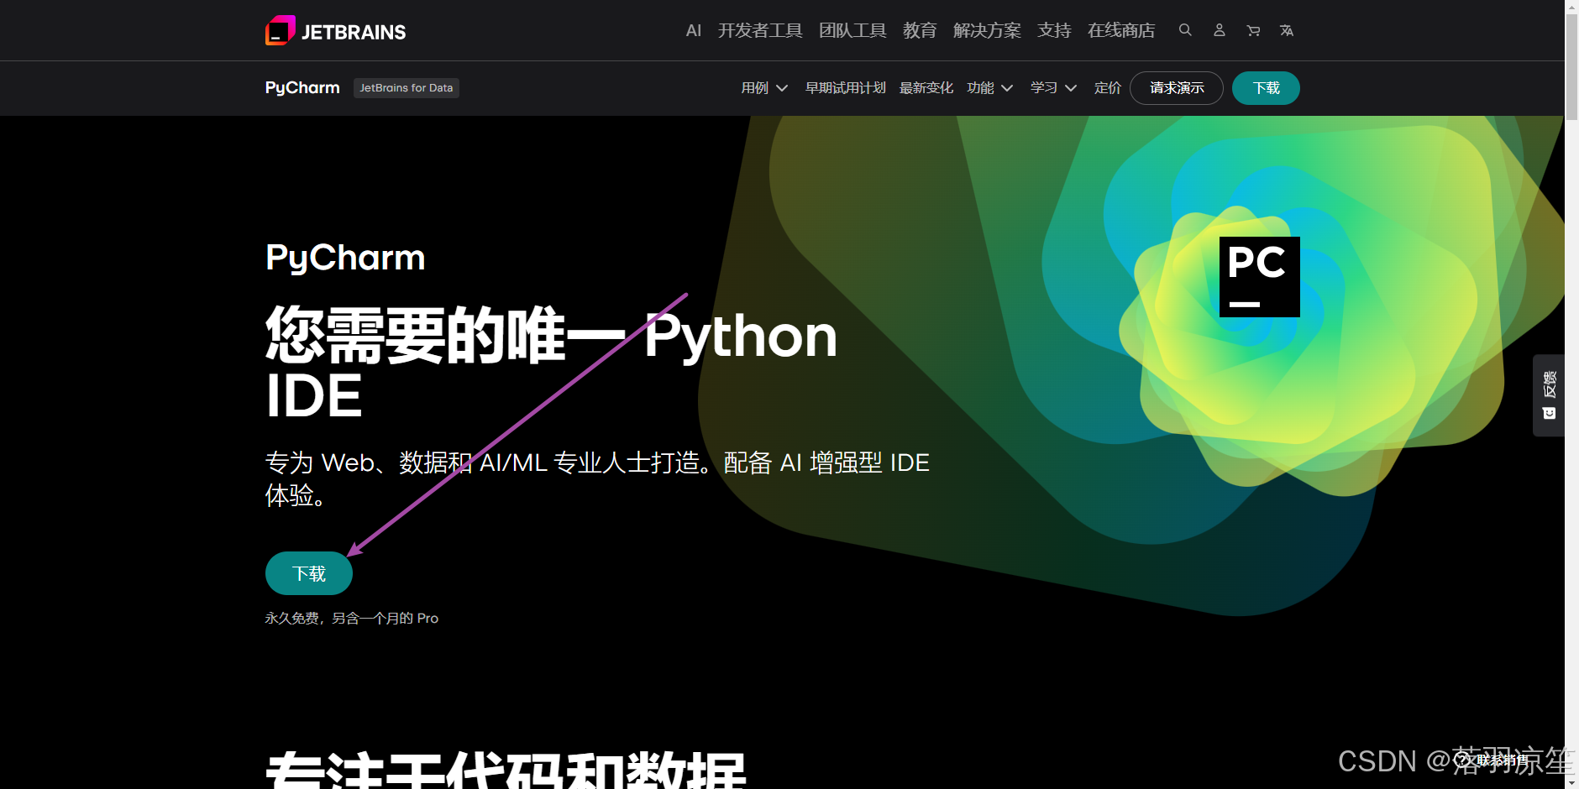This screenshot has width=1579, height=789.
Task: Go to 在线商店
Action: click(x=1121, y=31)
